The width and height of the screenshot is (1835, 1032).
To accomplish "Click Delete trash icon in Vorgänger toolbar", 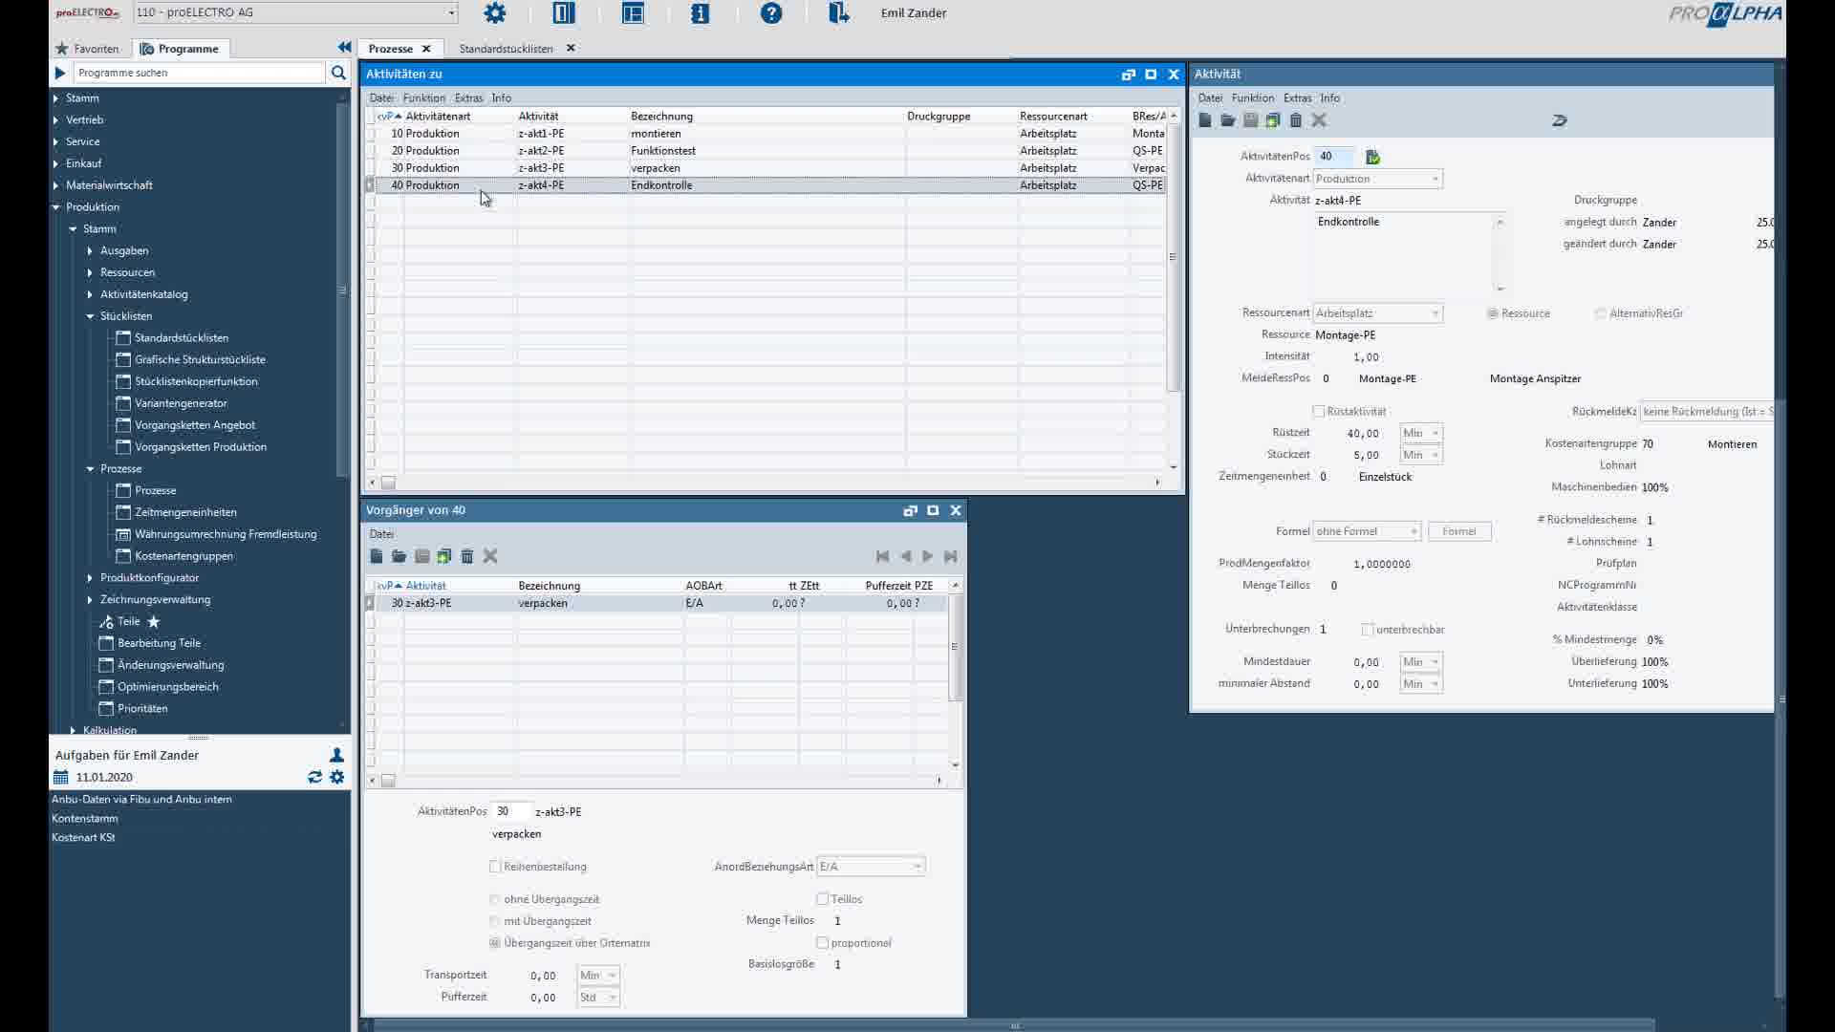I will (467, 556).
